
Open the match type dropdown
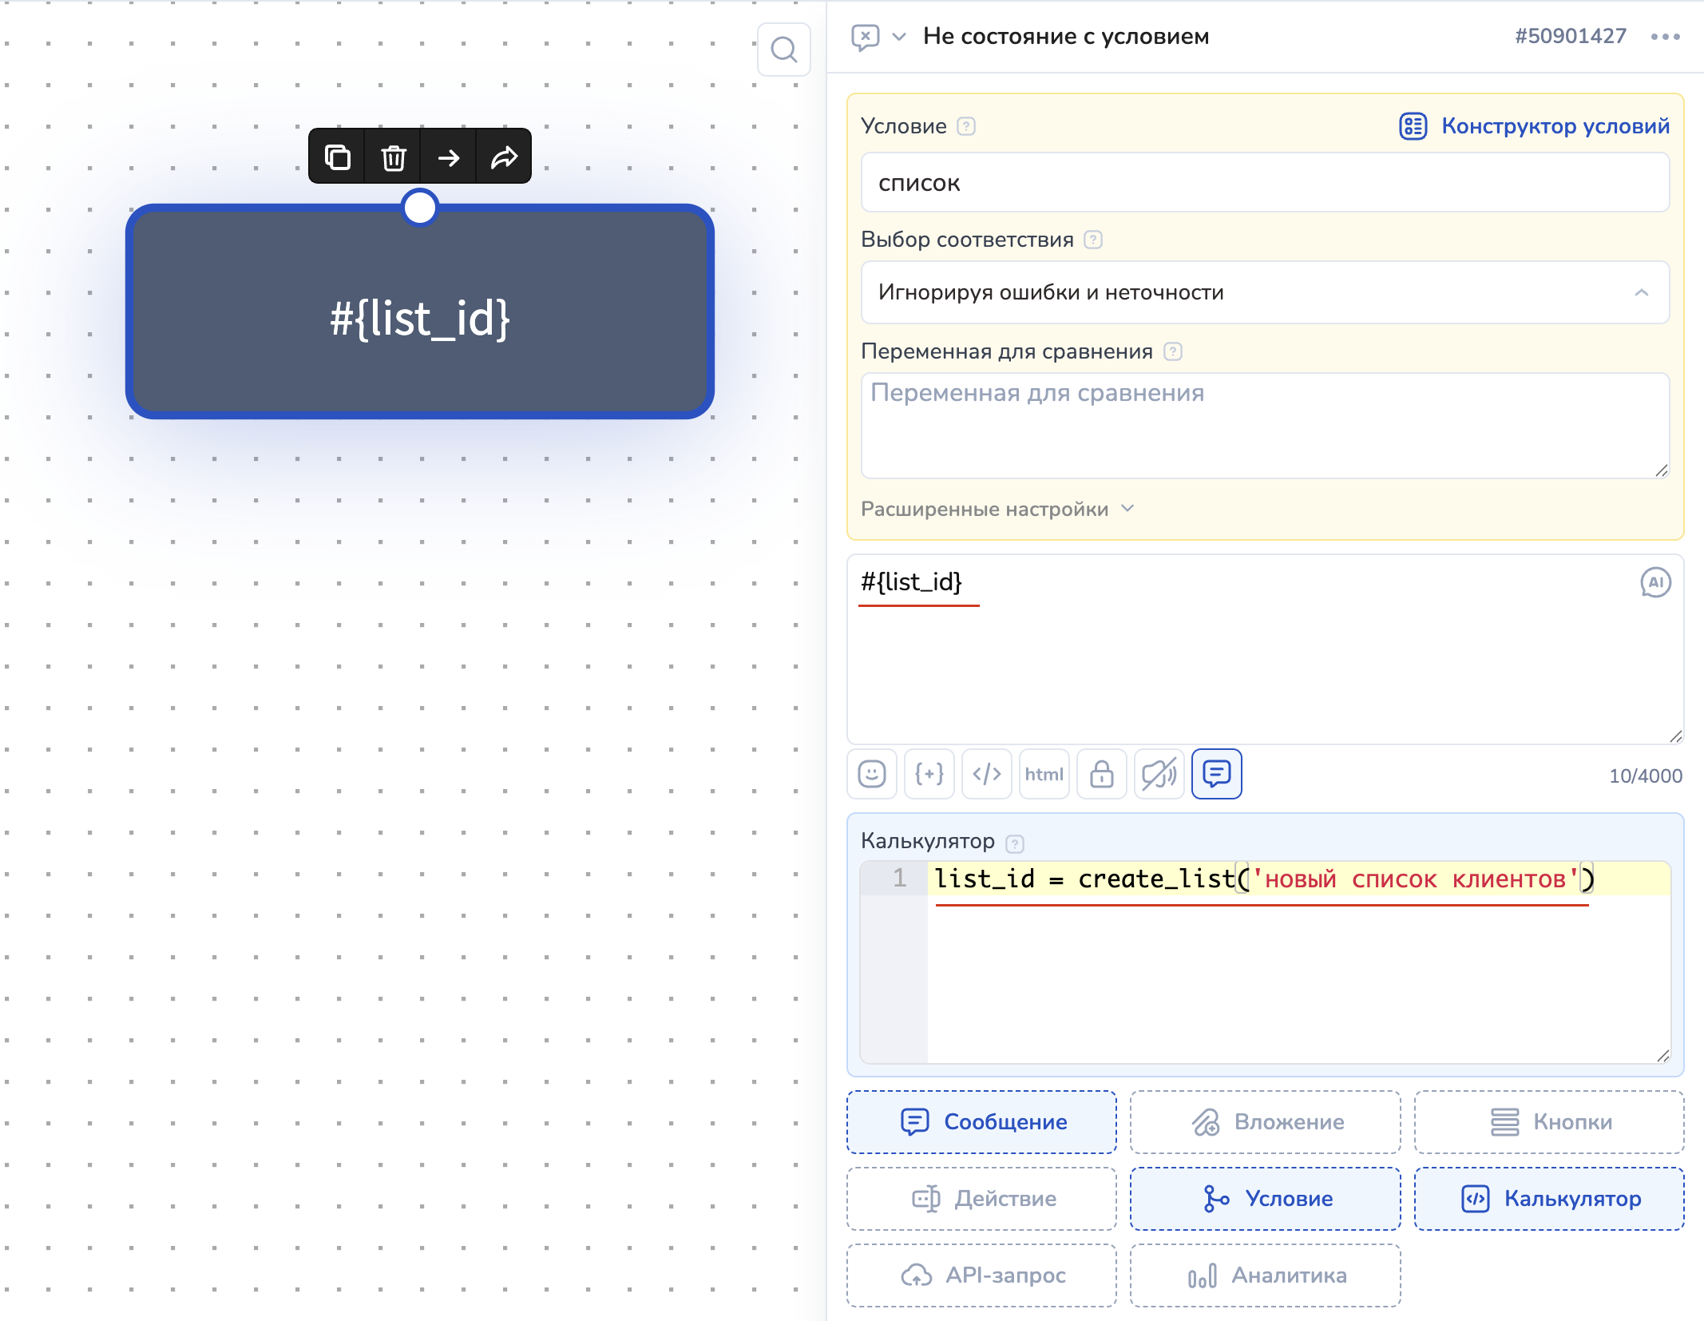point(1265,292)
